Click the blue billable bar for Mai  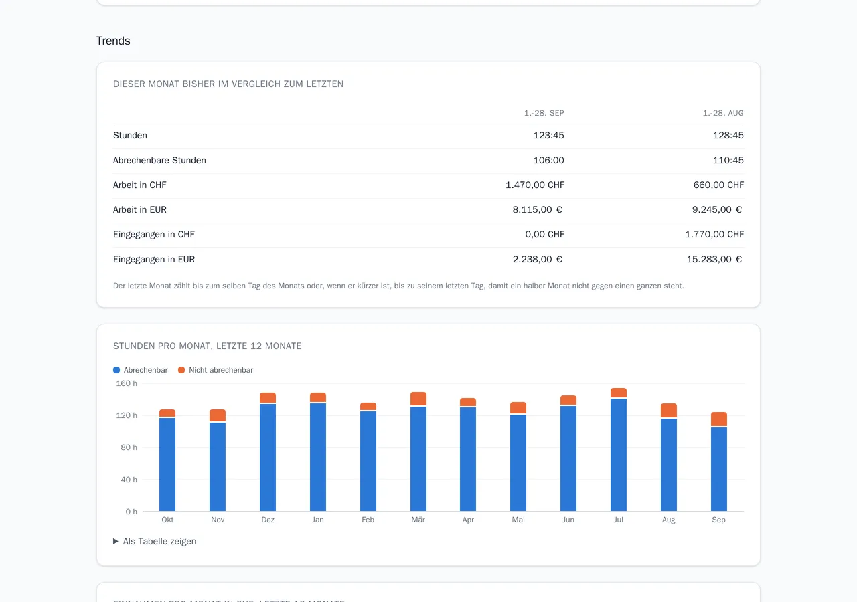(518, 463)
